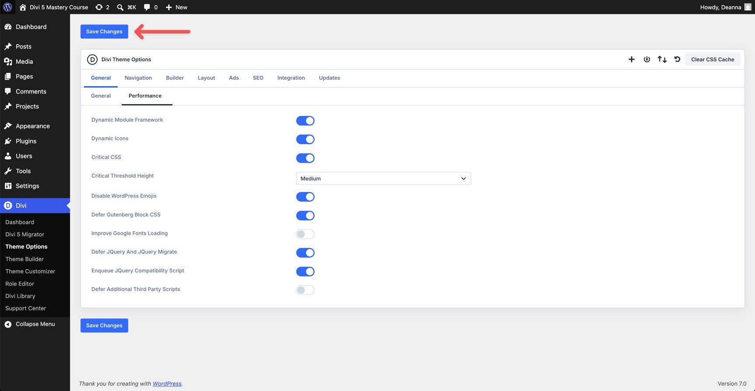755x391 pixels.
Task: Click Clear CSS Cache button
Action: 713,59
